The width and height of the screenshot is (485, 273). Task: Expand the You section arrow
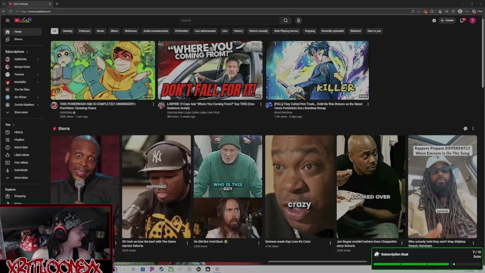[x=13, y=125]
